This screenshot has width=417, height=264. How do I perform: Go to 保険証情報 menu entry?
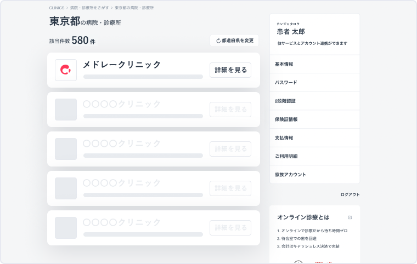click(286, 119)
